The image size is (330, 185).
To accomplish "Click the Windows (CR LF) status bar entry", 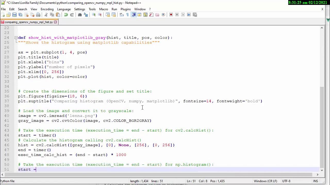I will tap(265, 181).
